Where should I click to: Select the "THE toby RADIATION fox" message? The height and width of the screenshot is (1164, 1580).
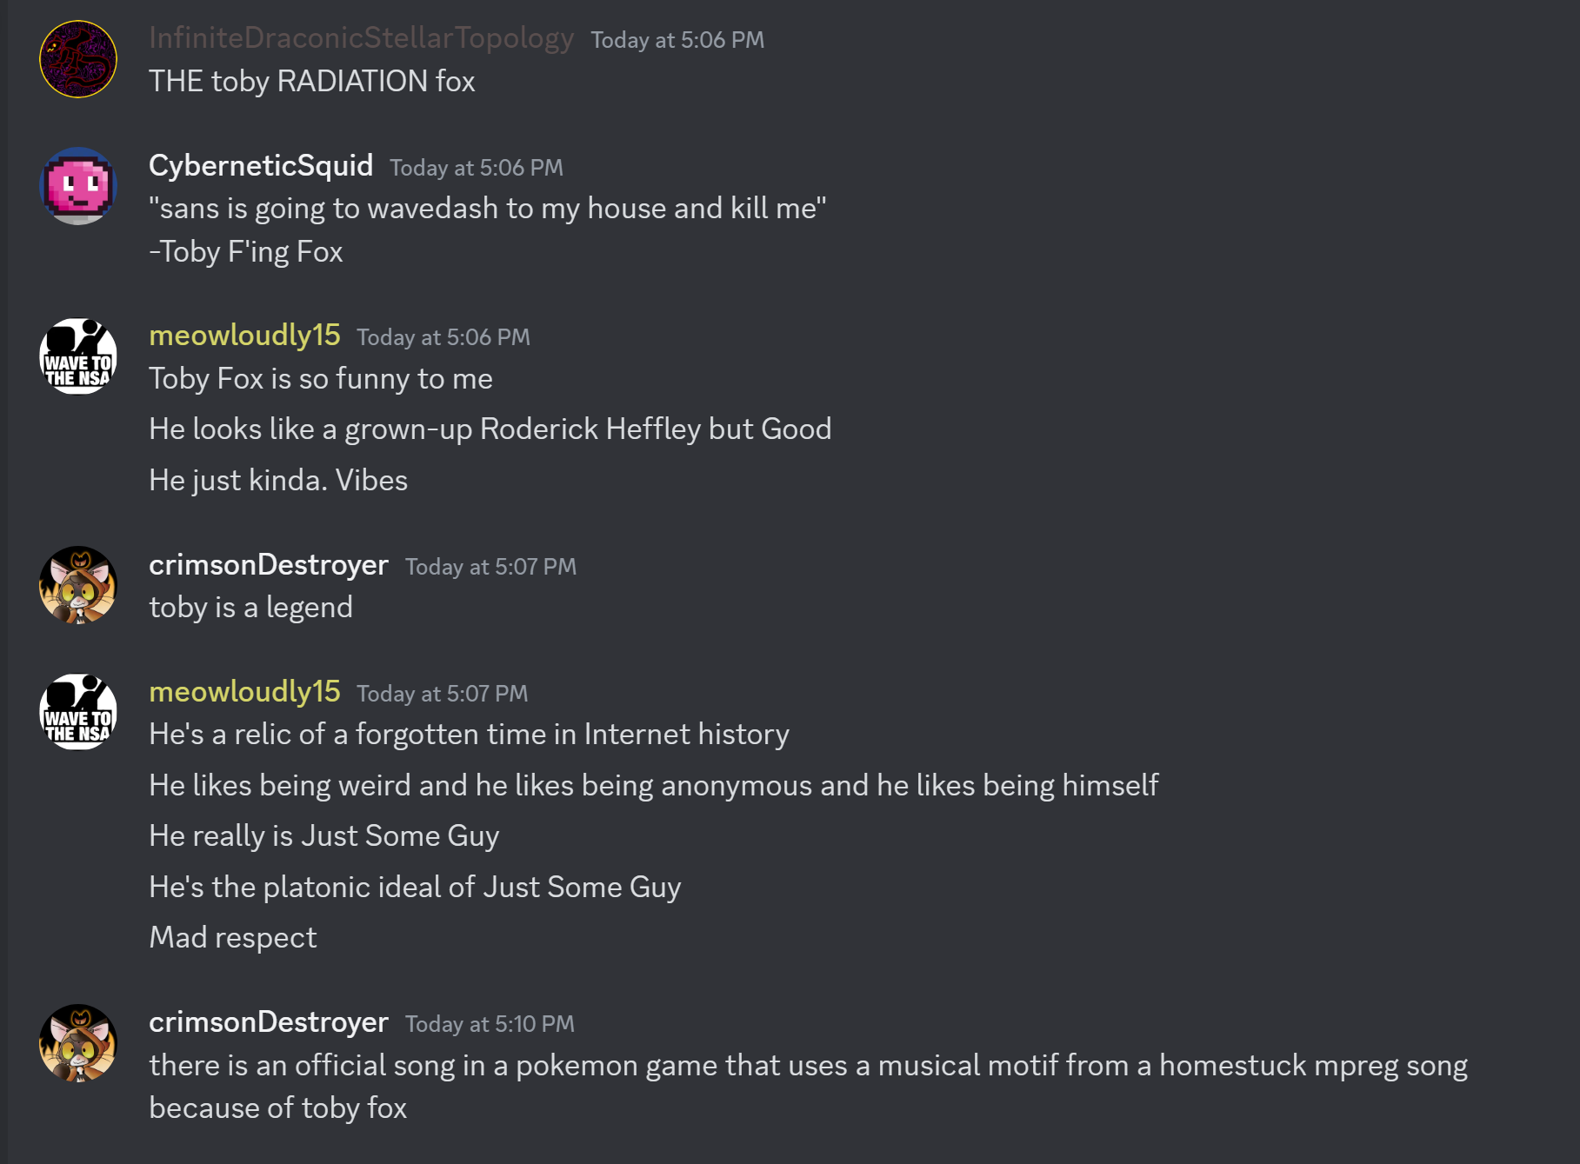pos(311,82)
